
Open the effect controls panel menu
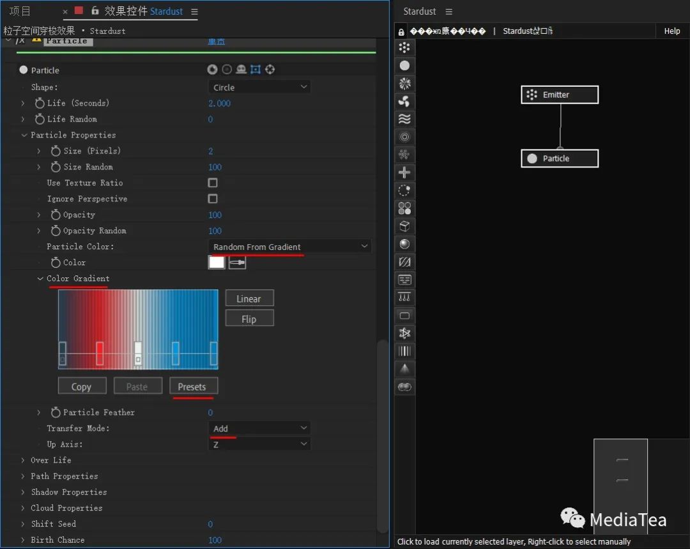(194, 12)
